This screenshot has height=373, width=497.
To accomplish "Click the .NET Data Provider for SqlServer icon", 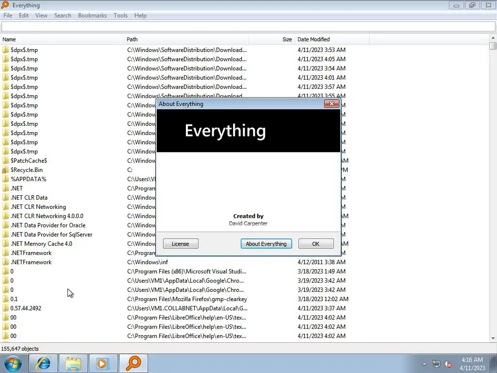I will click(5, 235).
